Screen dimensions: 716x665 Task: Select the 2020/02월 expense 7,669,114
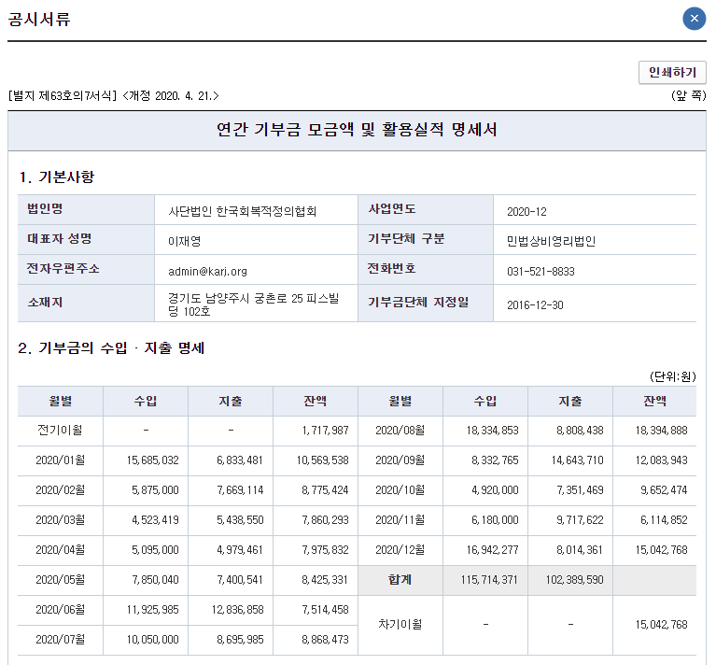240,490
